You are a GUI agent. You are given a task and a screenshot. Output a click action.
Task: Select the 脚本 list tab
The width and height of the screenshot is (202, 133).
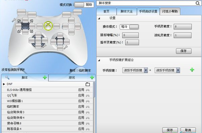point(25,77)
